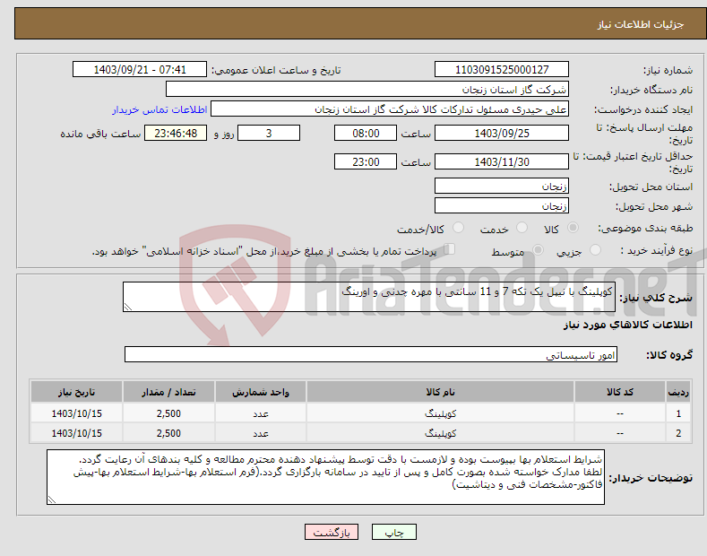
Task: Click the price validity date 1403/11/30
Action: click(502, 161)
